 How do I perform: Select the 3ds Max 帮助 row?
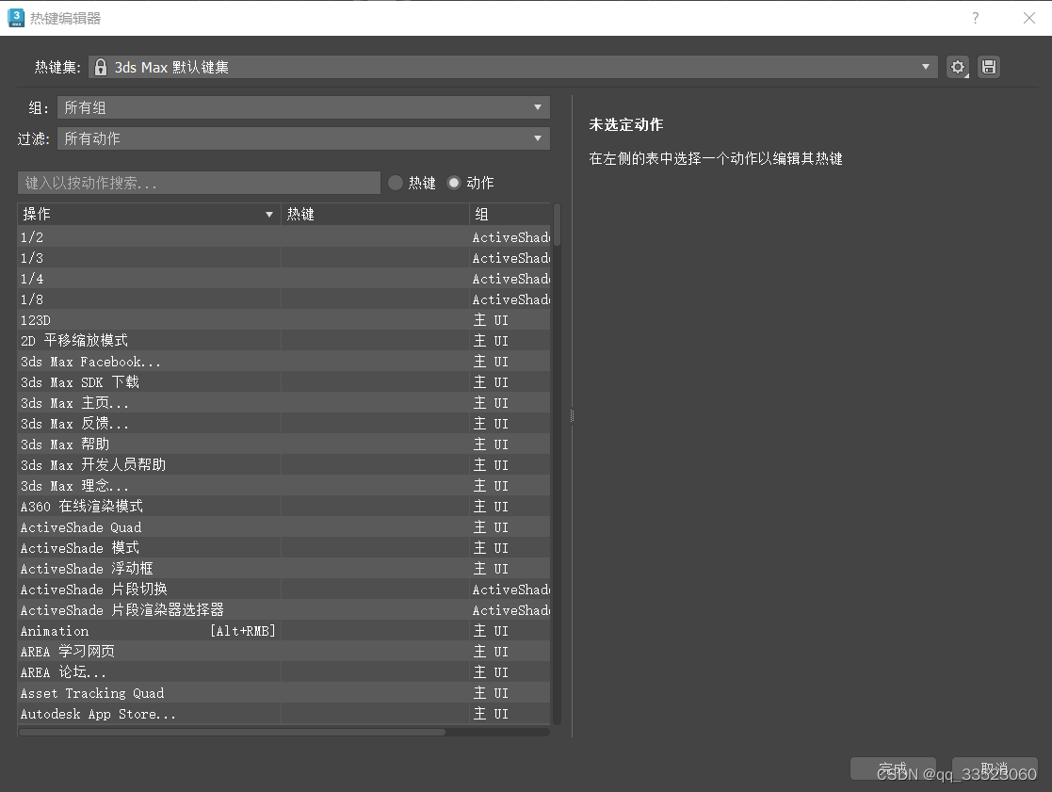pyautogui.click(x=283, y=444)
